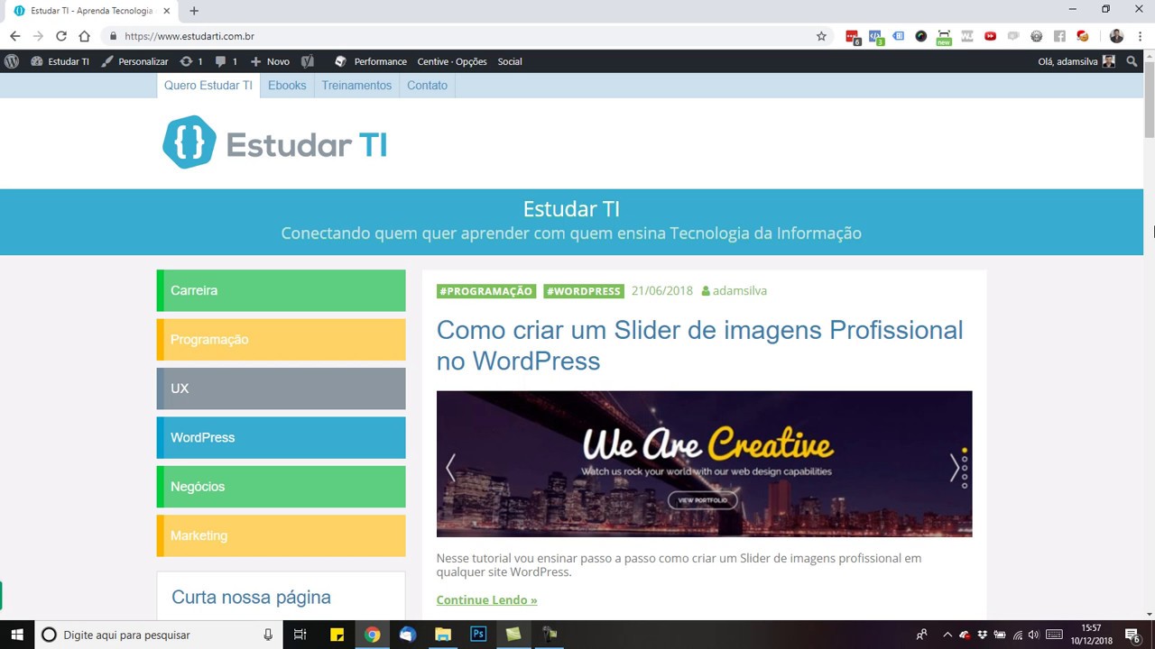Go back in browser history
This screenshot has width=1155, height=649.
click(14, 36)
